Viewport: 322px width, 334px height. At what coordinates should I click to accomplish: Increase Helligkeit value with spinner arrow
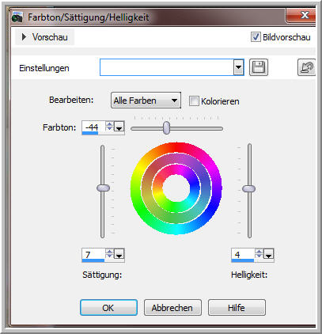pyautogui.click(x=259, y=251)
